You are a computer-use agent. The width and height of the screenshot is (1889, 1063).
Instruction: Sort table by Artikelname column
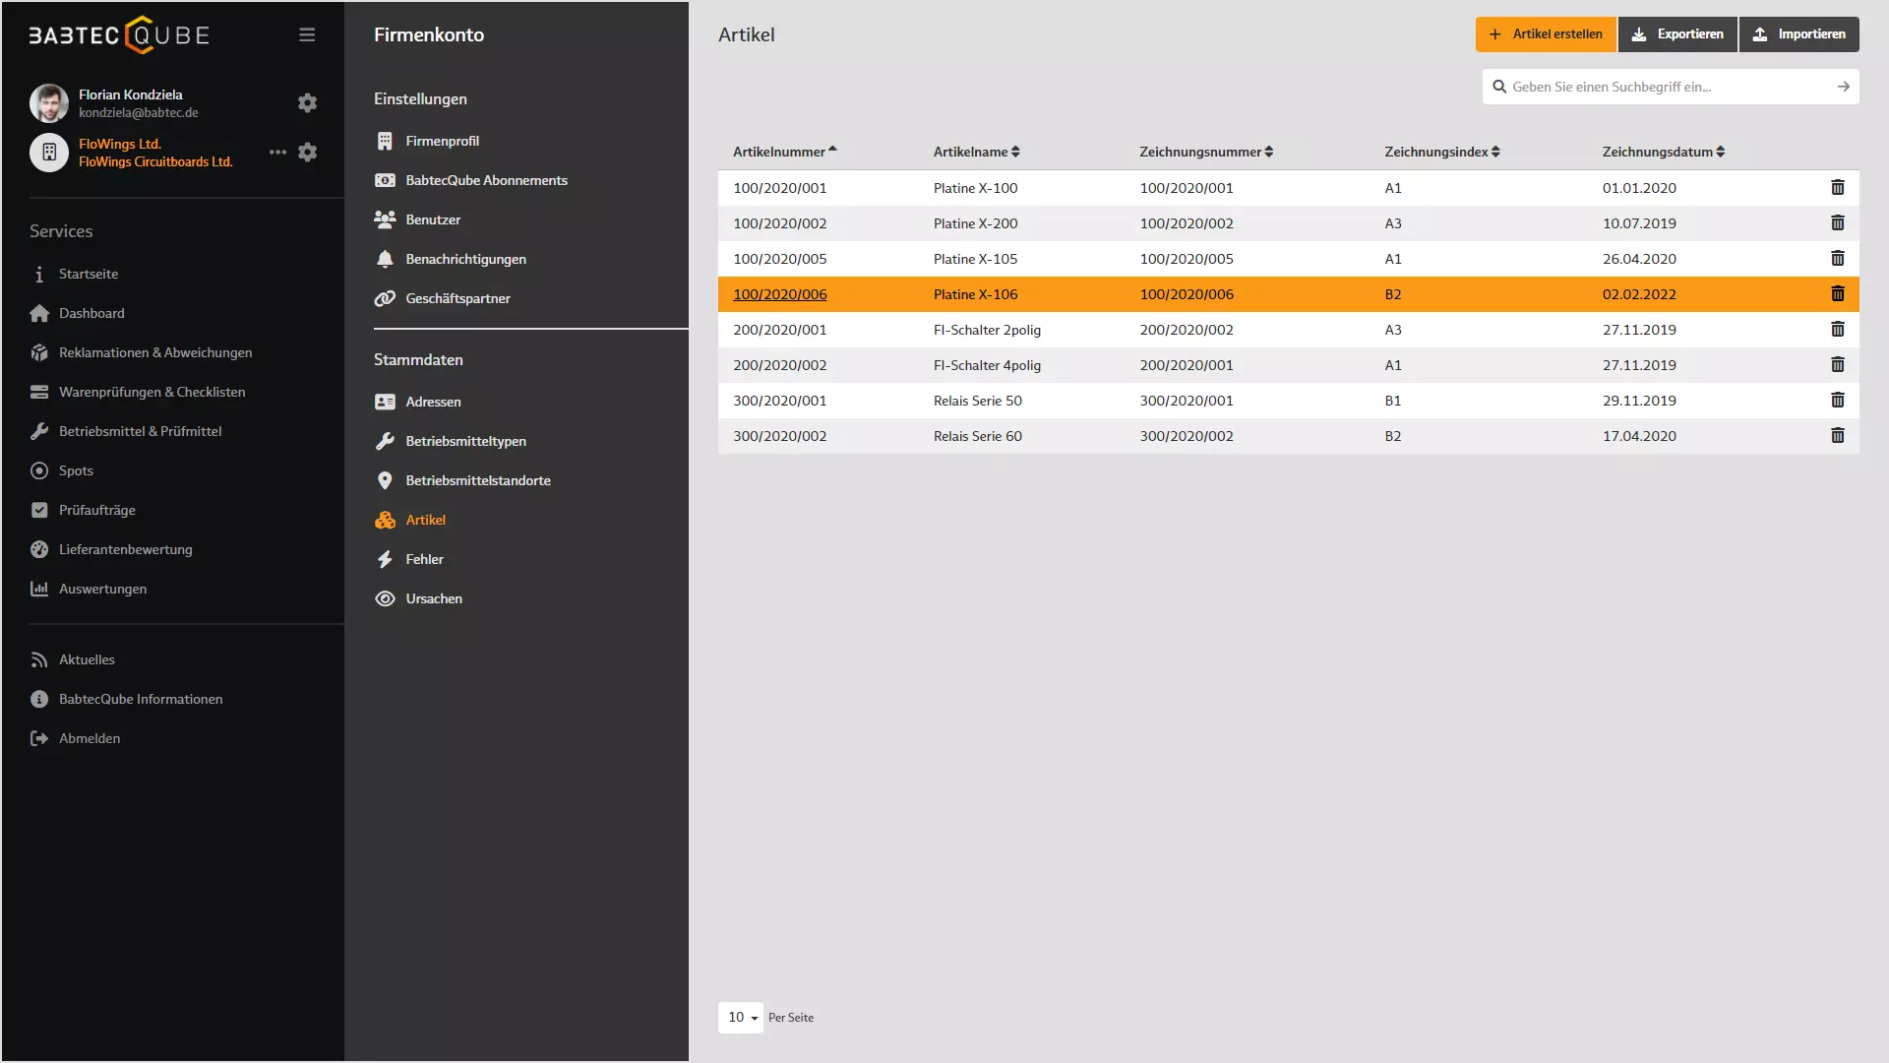click(976, 152)
